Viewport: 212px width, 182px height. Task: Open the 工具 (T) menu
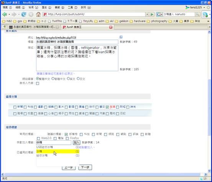pyautogui.click(x=72, y=7)
